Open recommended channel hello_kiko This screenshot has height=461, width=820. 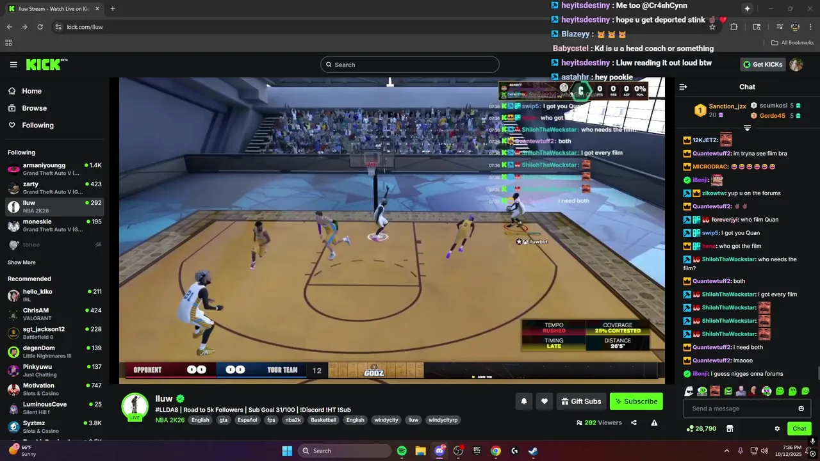[x=54, y=295]
